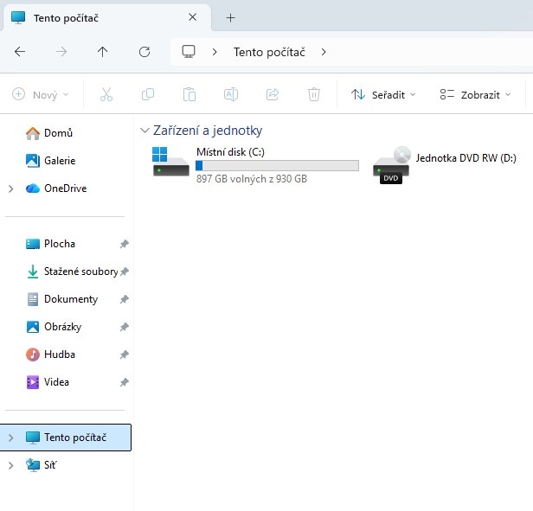Click the Refresh icon in navigation bar
Viewport: 533px width, 511px height.
[x=144, y=52]
